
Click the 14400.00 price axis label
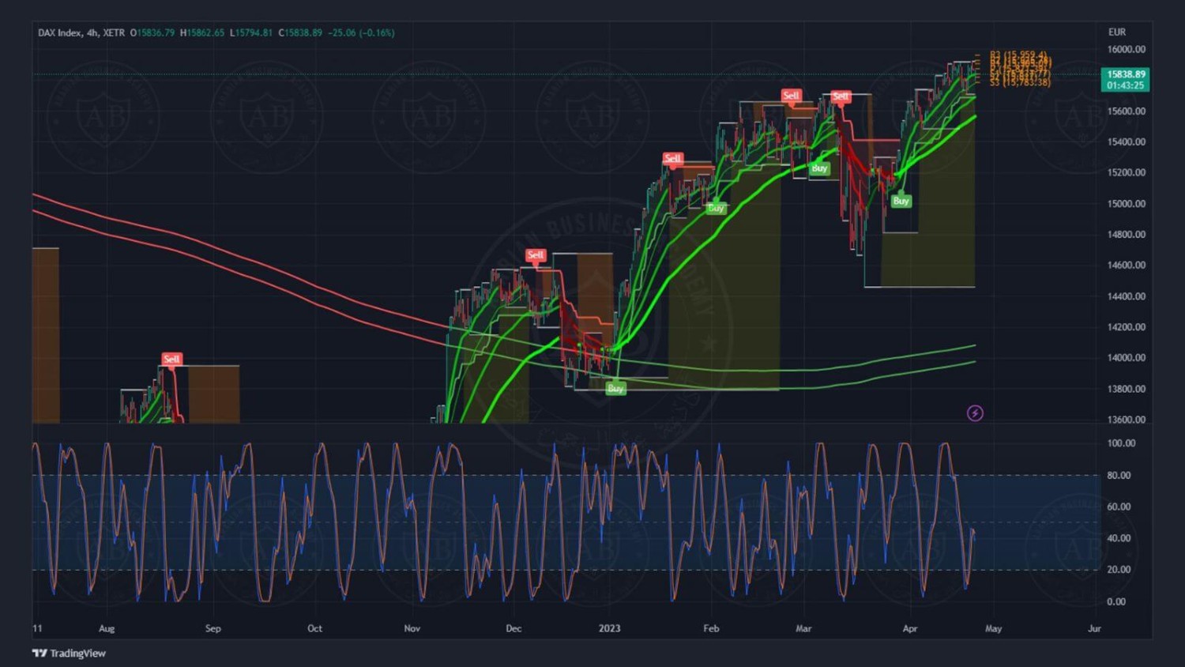pos(1127,296)
